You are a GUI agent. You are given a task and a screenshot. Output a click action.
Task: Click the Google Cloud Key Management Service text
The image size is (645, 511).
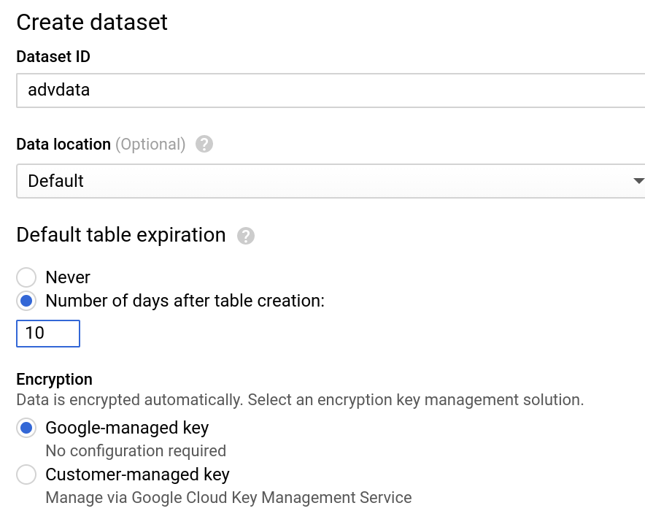tap(228, 497)
